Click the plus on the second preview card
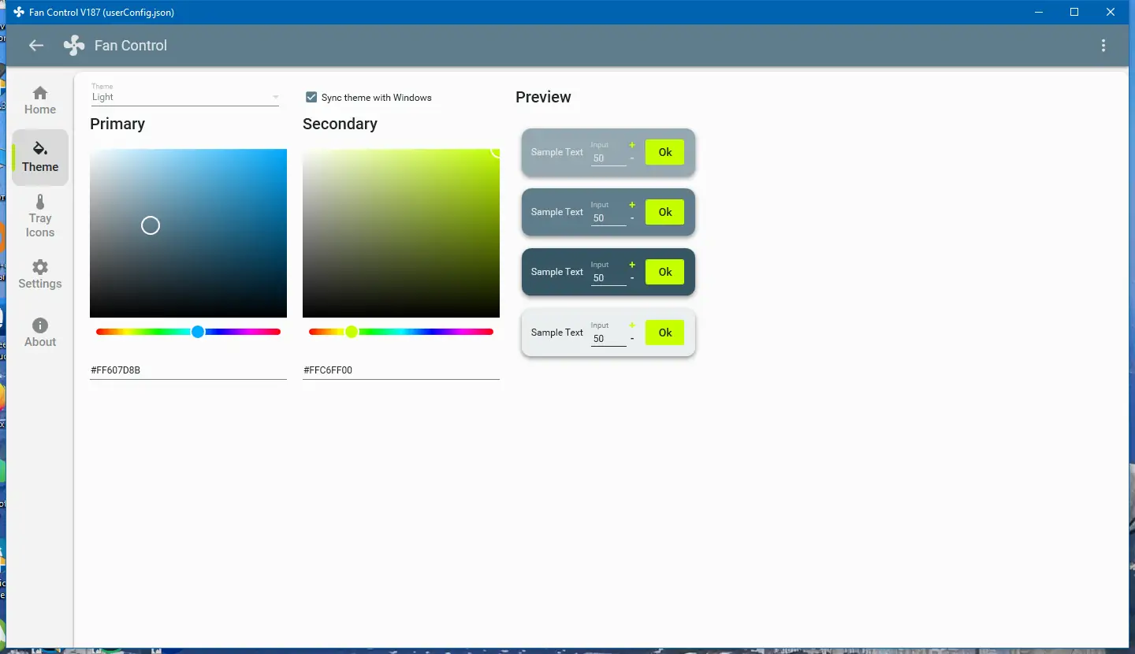The image size is (1135, 654). coord(632,205)
